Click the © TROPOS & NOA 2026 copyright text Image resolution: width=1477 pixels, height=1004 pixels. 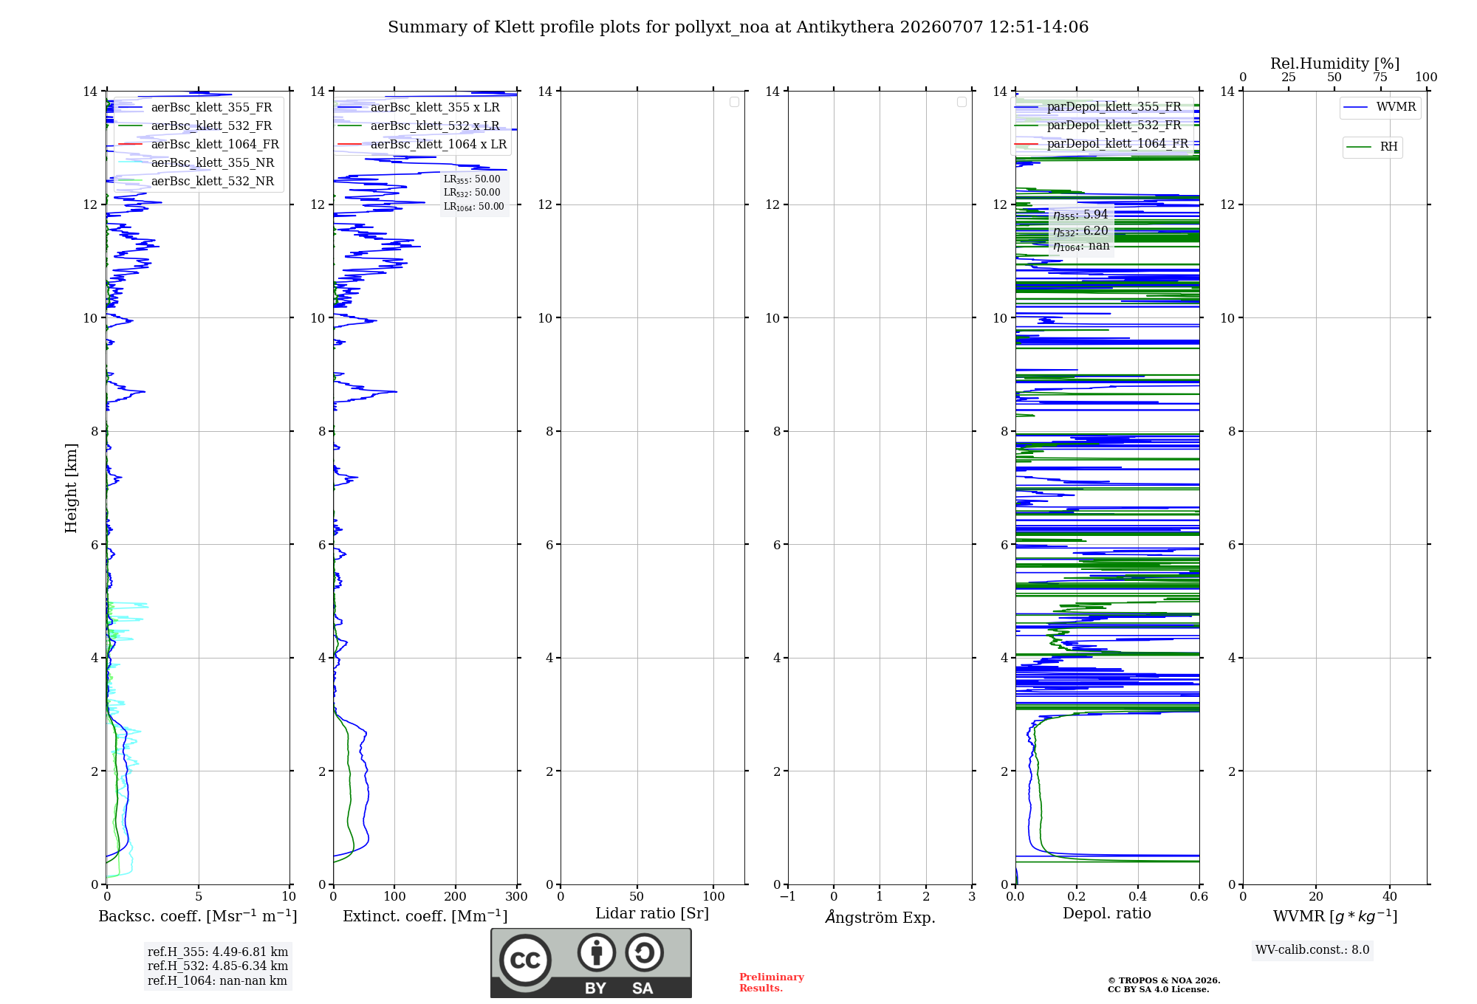1164,980
